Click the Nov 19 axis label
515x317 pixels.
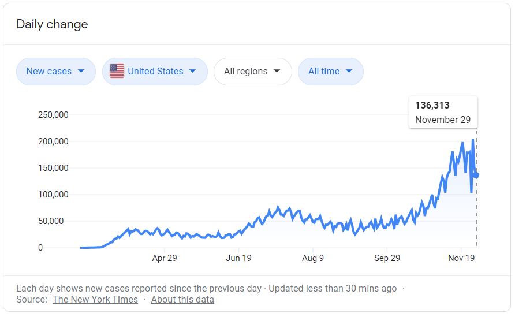click(461, 258)
